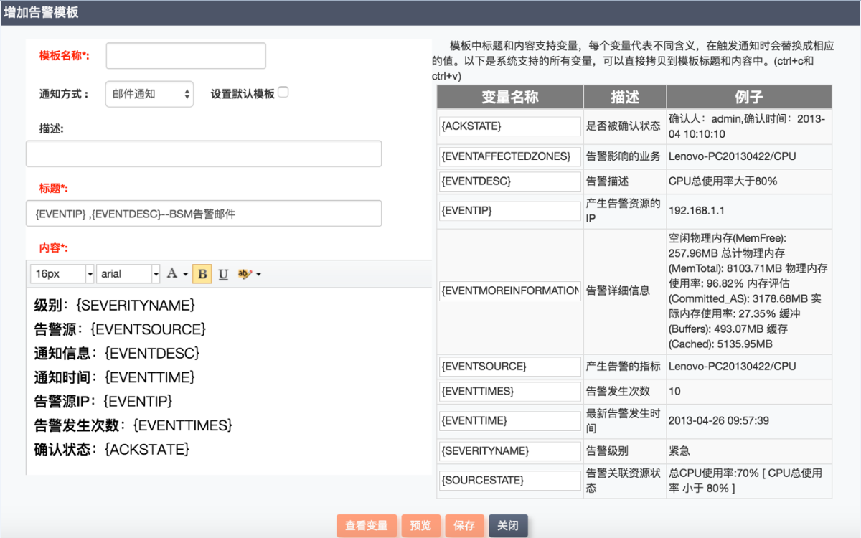Focus the 模板名称 input field
Image resolution: width=861 pixels, height=538 pixels.
tap(186, 56)
